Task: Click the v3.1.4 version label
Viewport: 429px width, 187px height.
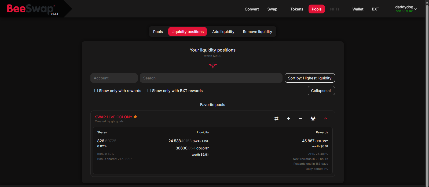Action: pos(54,14)
